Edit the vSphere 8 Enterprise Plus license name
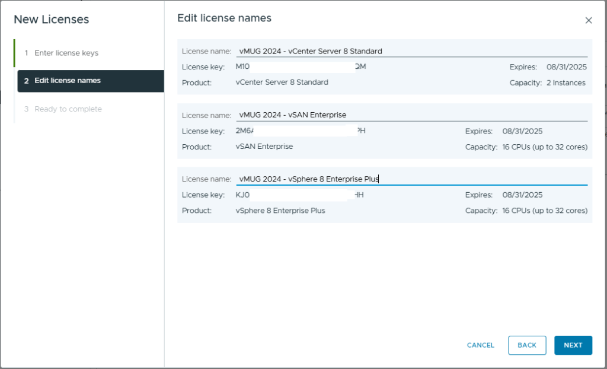Screen dimensions: 607x369 (x=411, y=179)
